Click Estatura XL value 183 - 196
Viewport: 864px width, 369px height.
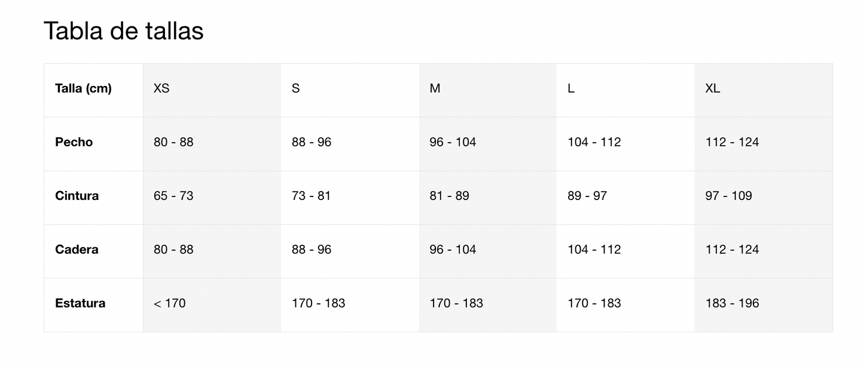point(732,303)
